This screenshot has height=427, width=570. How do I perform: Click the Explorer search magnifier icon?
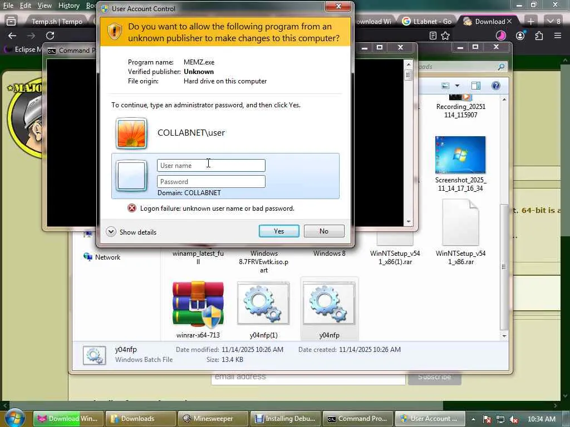[x=502, y=67]
